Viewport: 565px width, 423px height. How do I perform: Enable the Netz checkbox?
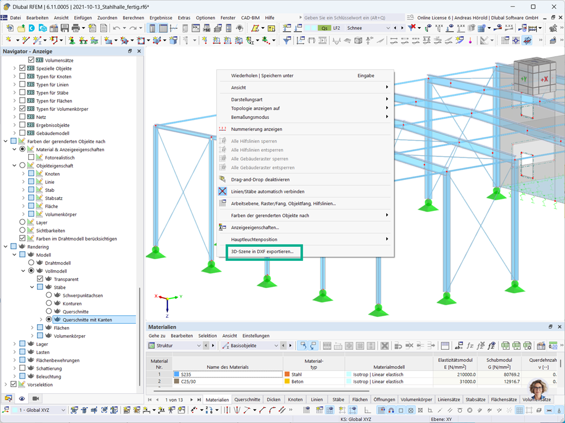point(22,117)
